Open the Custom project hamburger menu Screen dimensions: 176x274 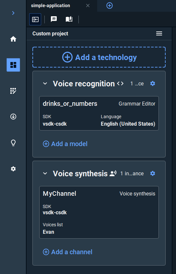tap(159, 33)
